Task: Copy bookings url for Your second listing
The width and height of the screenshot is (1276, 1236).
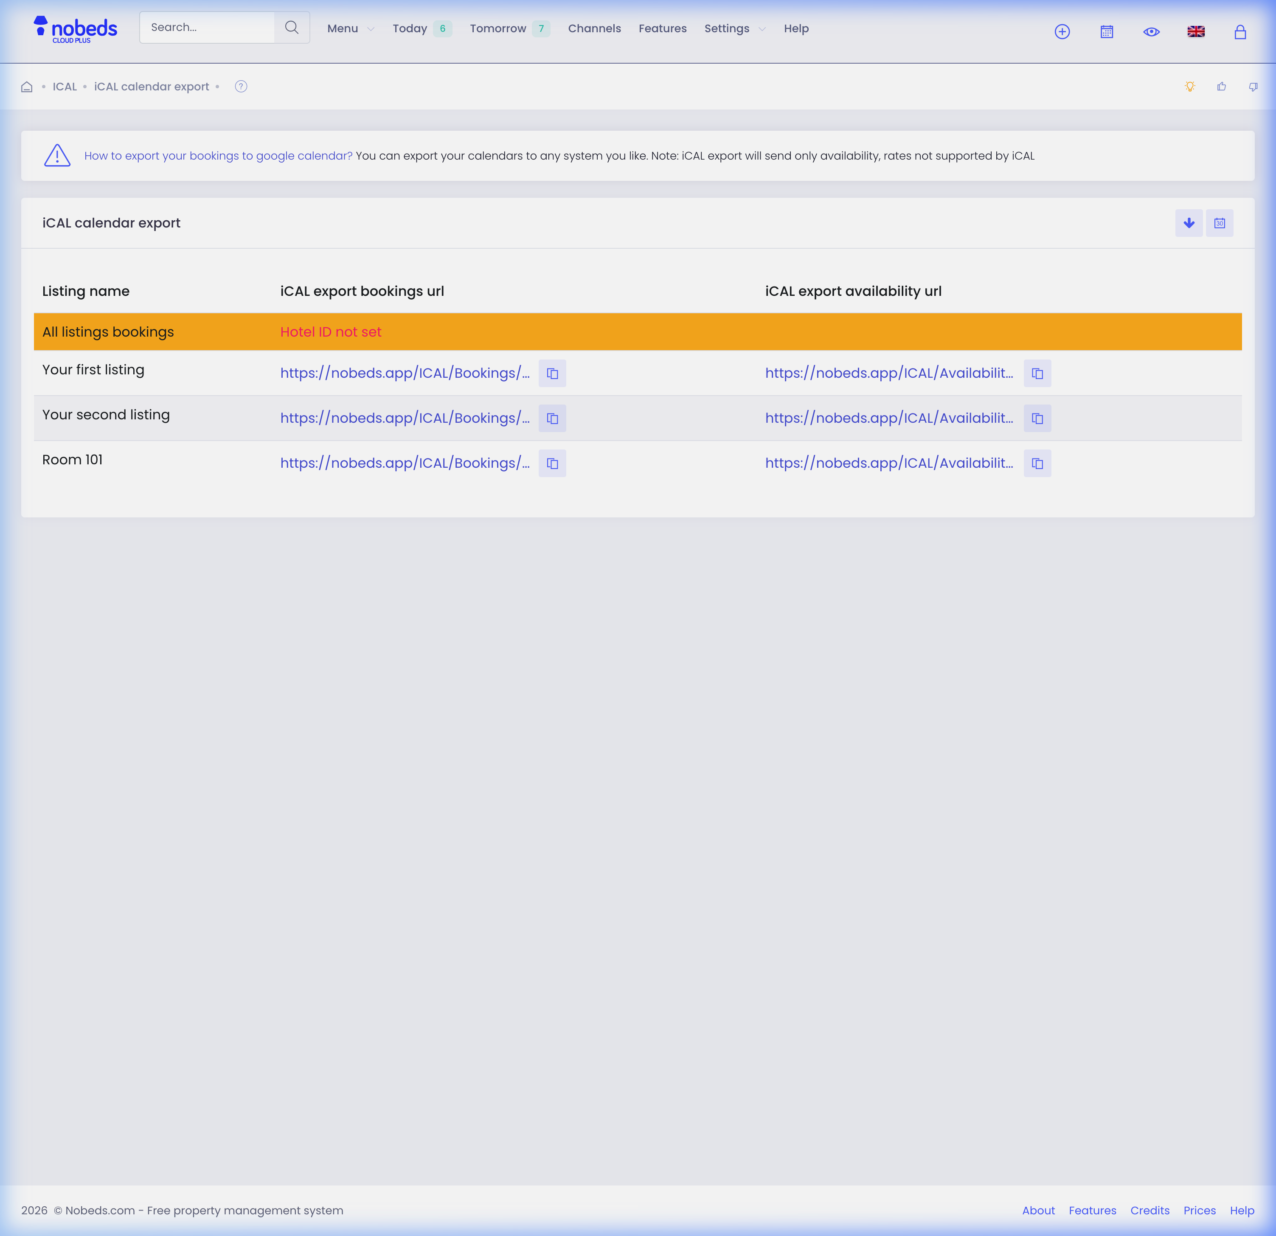Action: click(x=552, y=419)
